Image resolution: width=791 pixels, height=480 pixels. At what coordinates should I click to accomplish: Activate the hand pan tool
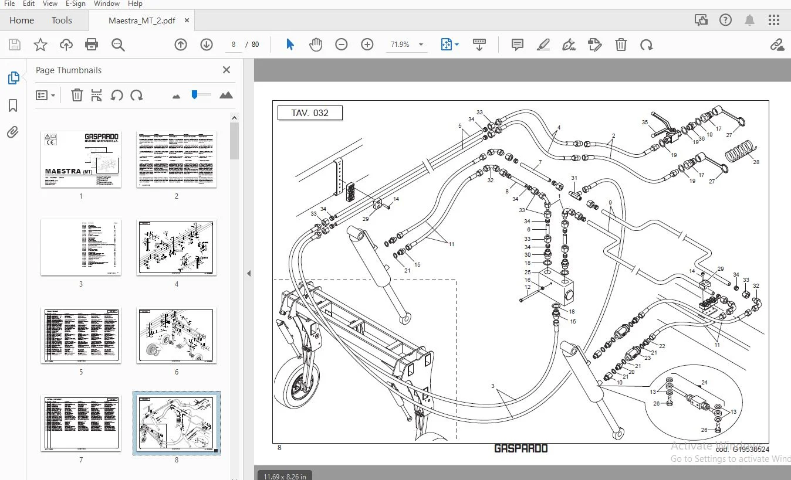[316, 45]
